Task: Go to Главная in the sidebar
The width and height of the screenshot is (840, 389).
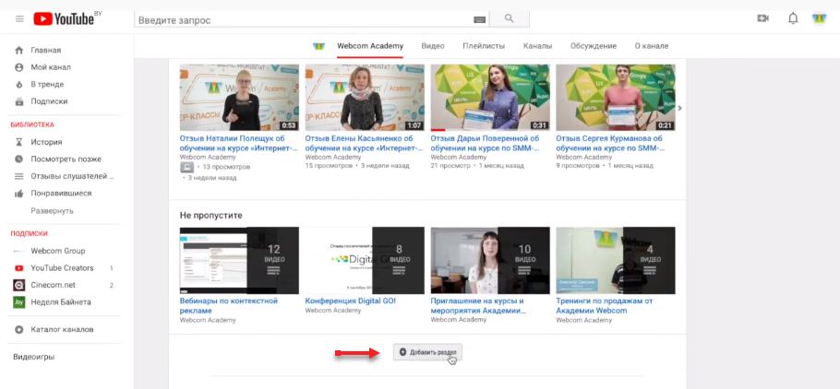Action: (45, 50)
